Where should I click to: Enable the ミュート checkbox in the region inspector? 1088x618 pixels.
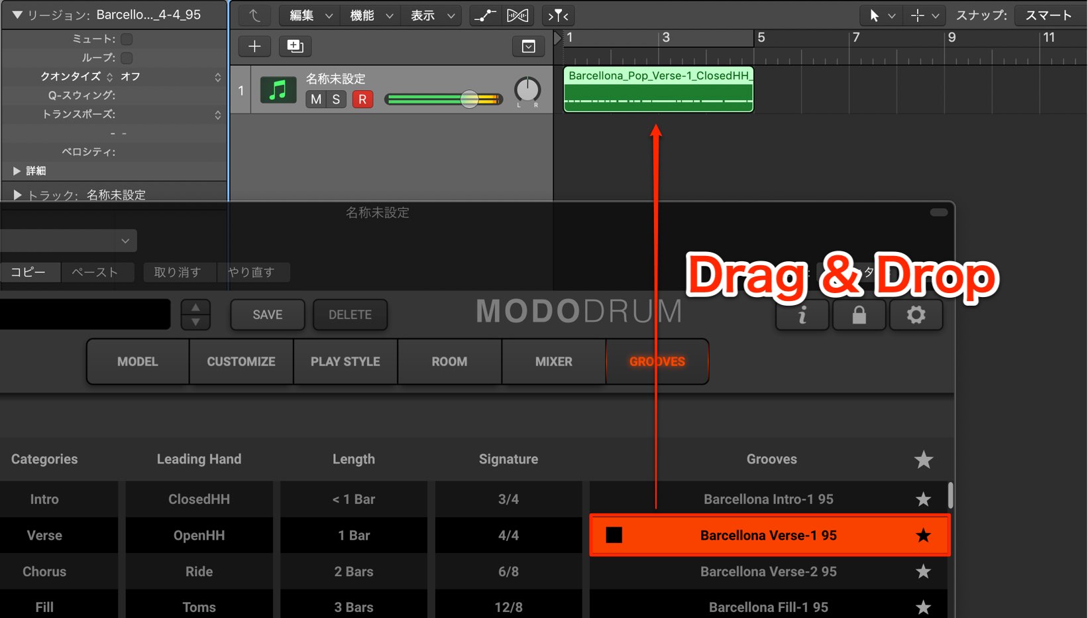point(127,39)
